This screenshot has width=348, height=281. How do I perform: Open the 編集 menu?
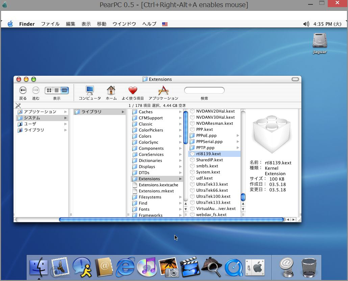(71, 24)
